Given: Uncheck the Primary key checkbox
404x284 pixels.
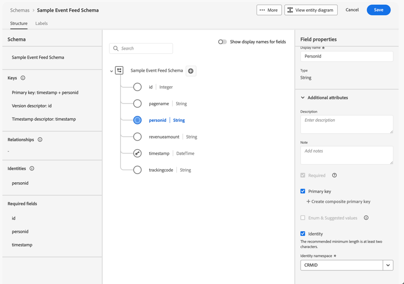Looking at the screenshot, I should pyautogui.click(x=303, y=191).
